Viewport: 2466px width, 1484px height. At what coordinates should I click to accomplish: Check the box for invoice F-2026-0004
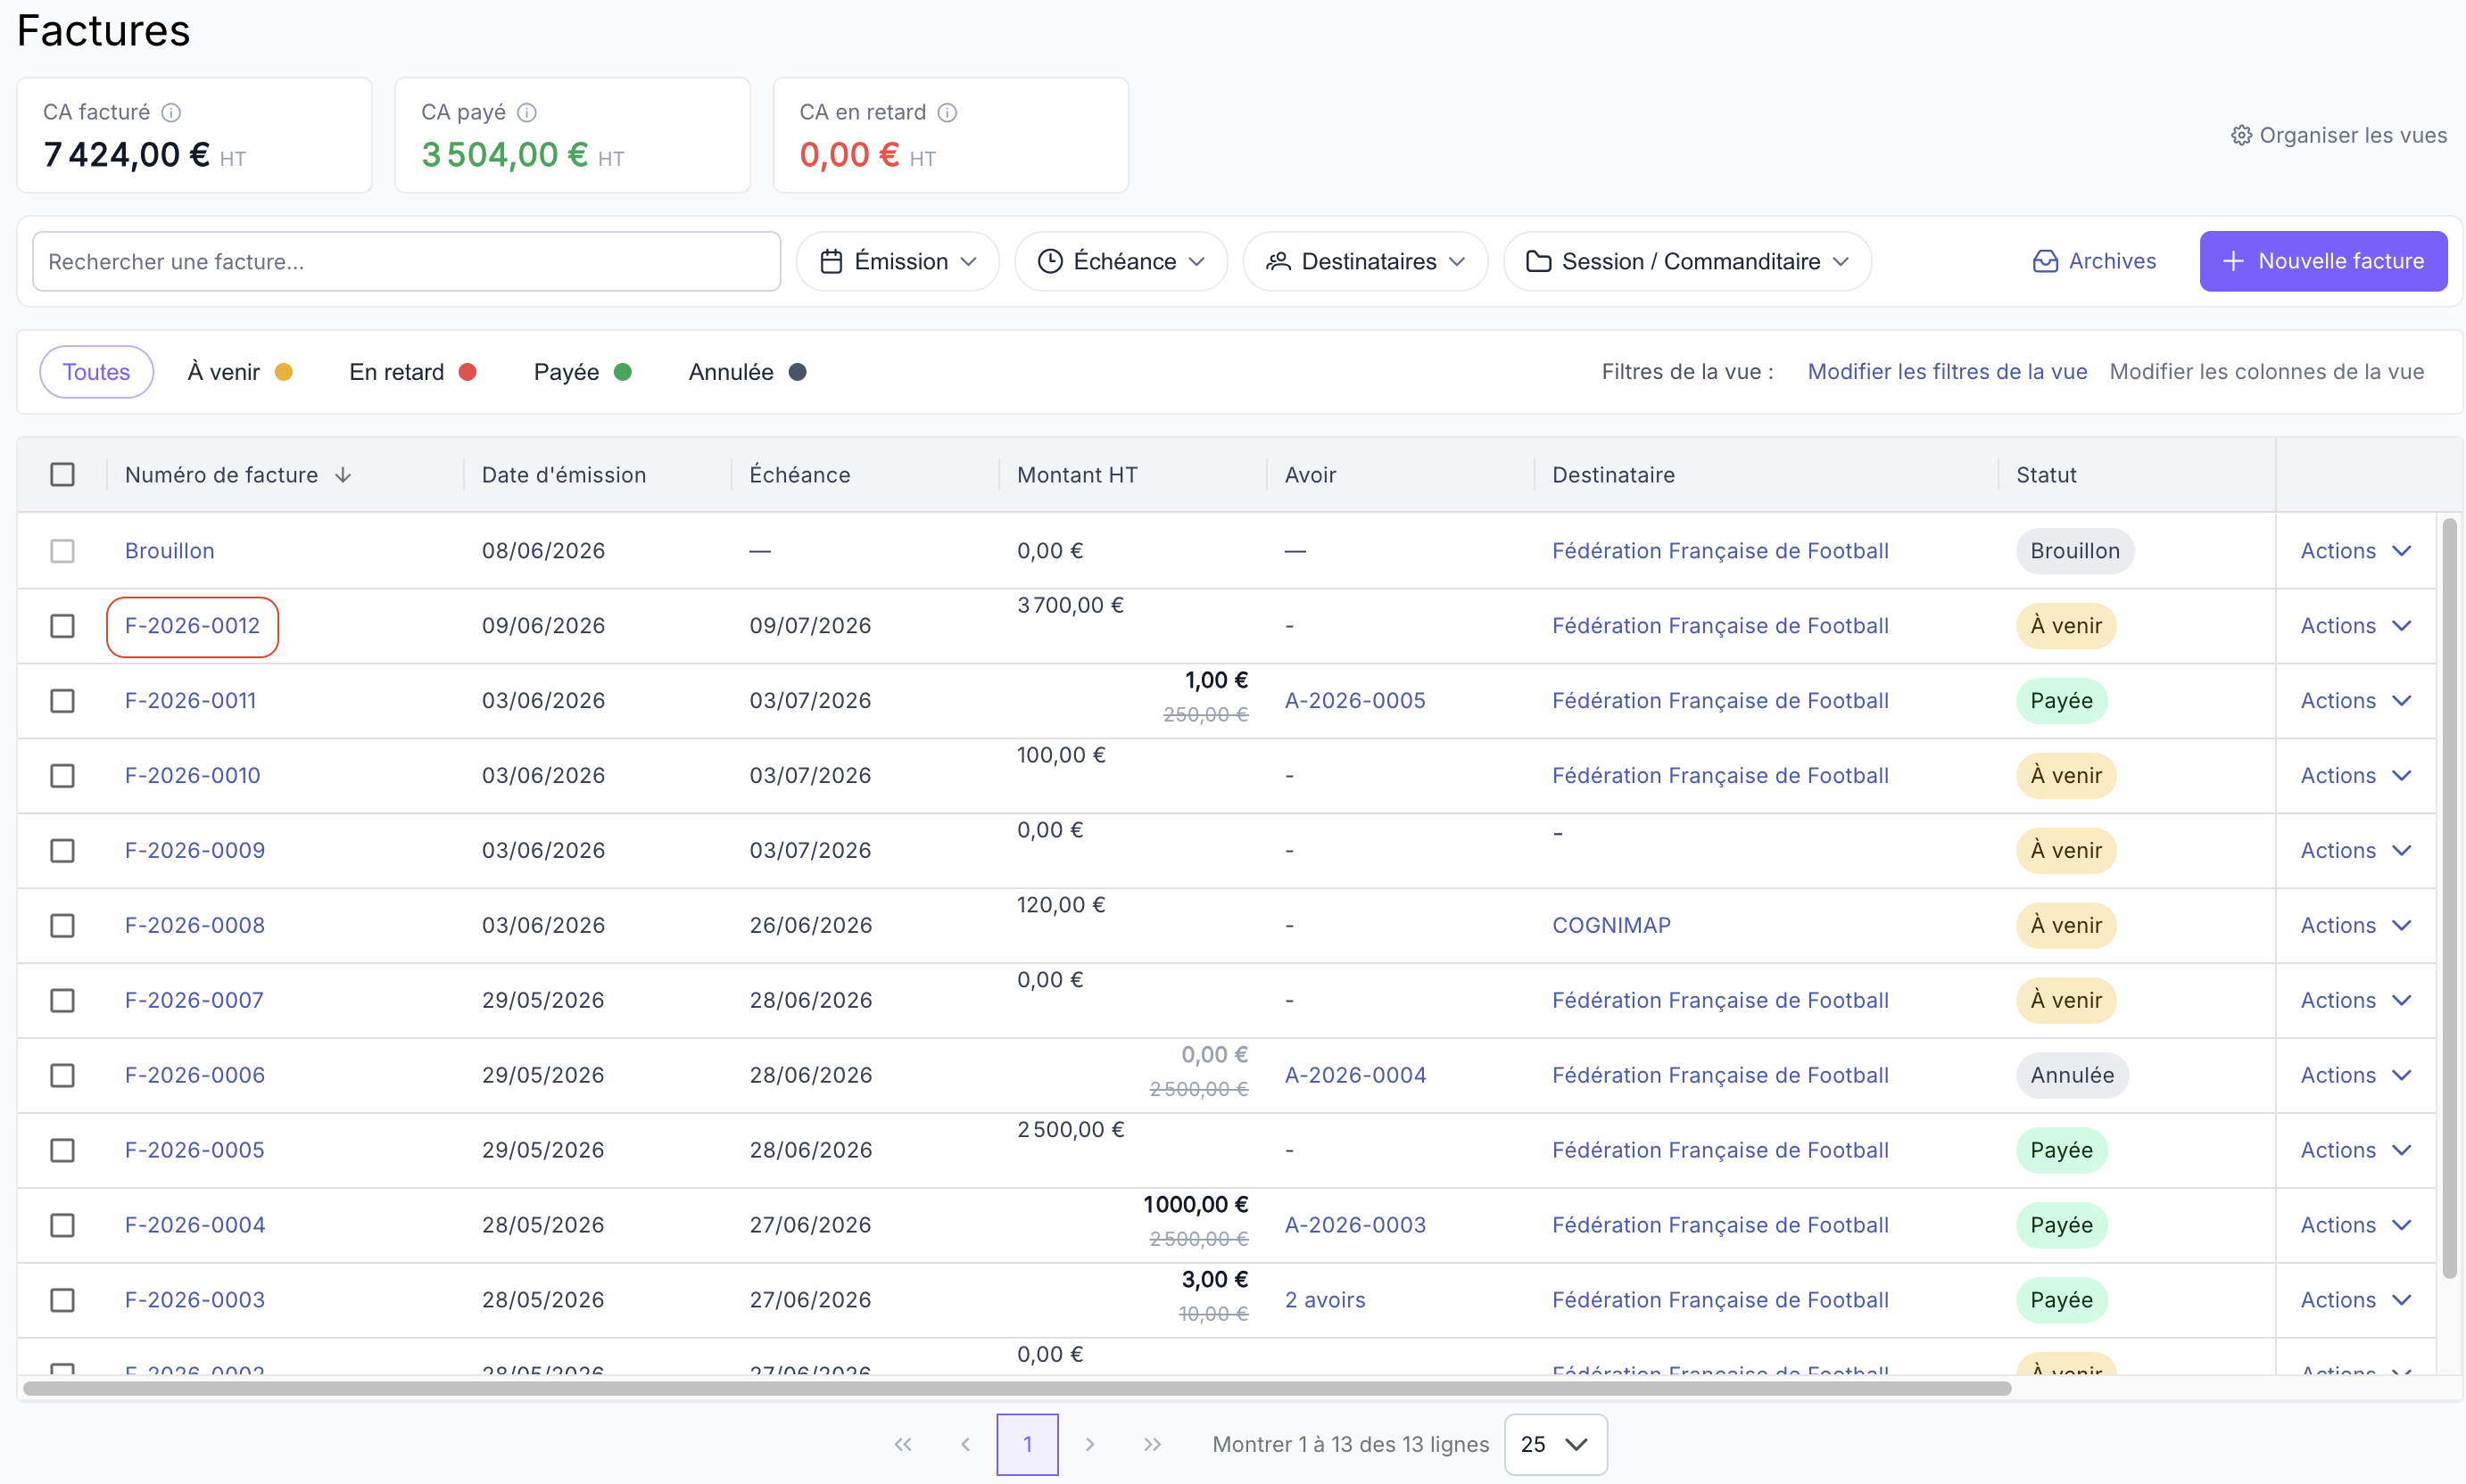(62, 1226)
